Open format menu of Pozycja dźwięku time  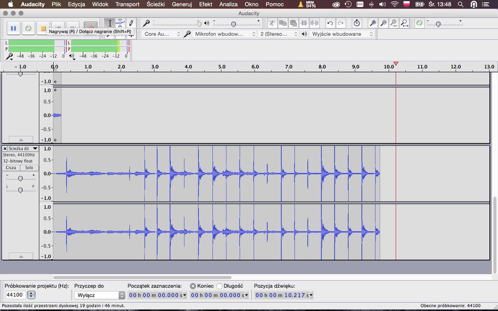tap(311, 295)
